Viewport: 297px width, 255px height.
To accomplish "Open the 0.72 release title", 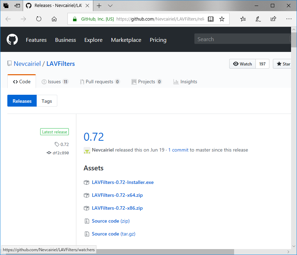I will pyautogui.click(x=94, y=137).
